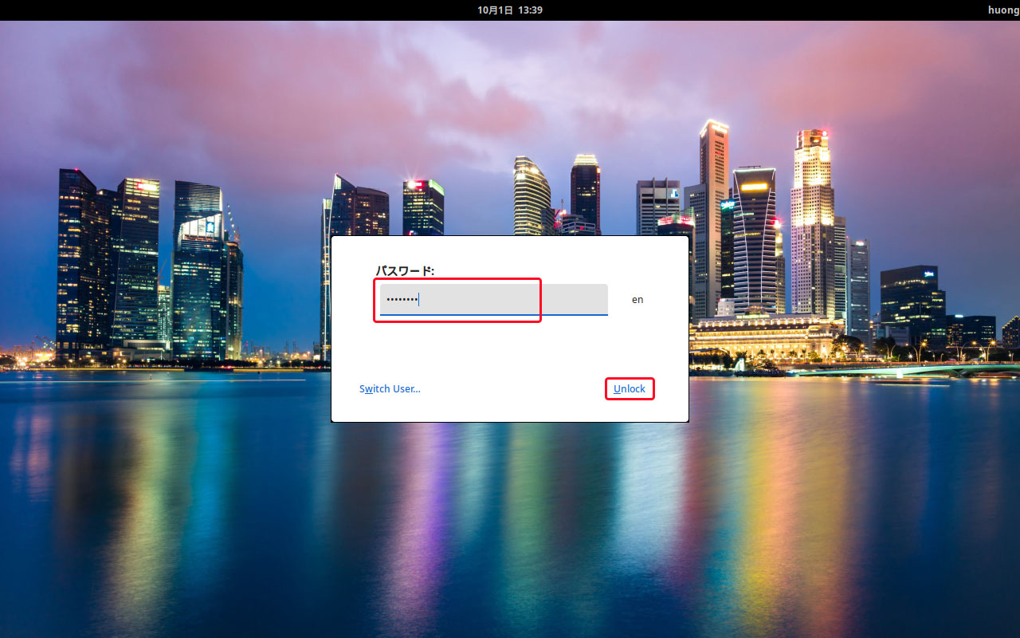Click the Unlock button

[630, 389]
